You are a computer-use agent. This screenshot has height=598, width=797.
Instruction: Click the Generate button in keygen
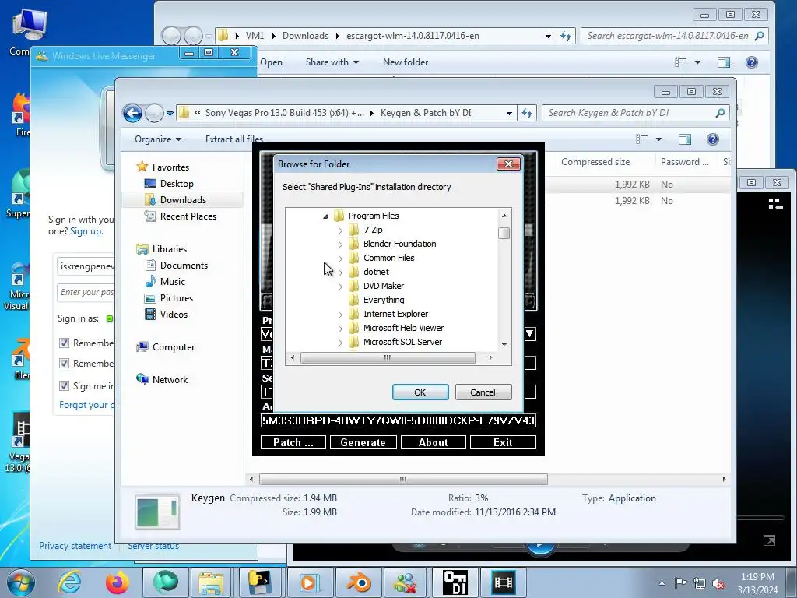pos(363,442)
